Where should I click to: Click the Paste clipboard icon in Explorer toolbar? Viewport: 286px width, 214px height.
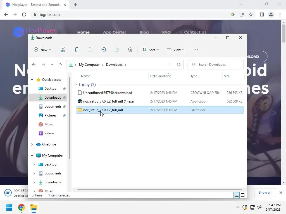[x=90, y=50]
